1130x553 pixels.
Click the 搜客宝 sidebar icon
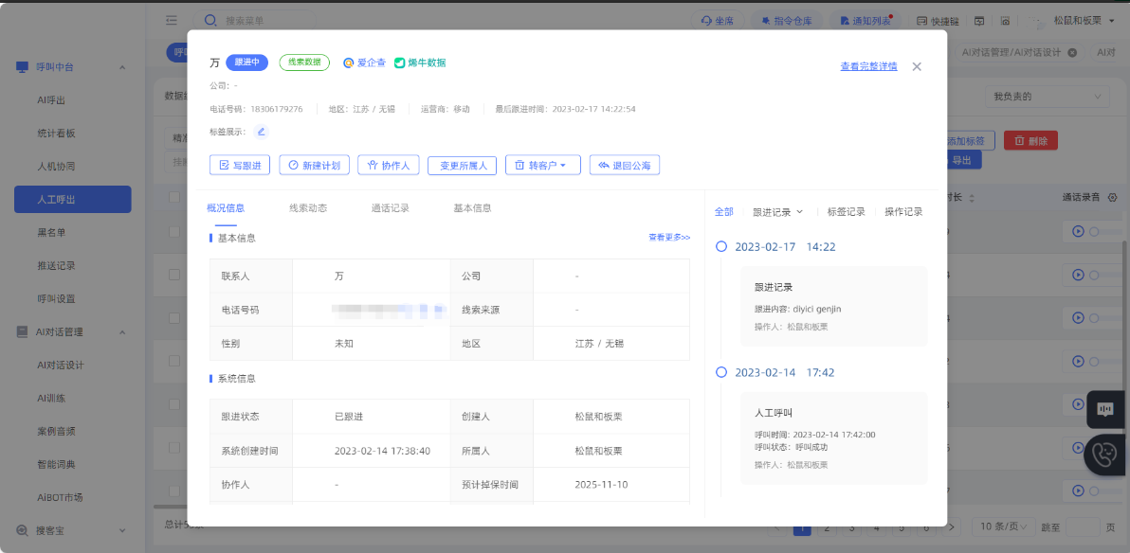[23, 530]
